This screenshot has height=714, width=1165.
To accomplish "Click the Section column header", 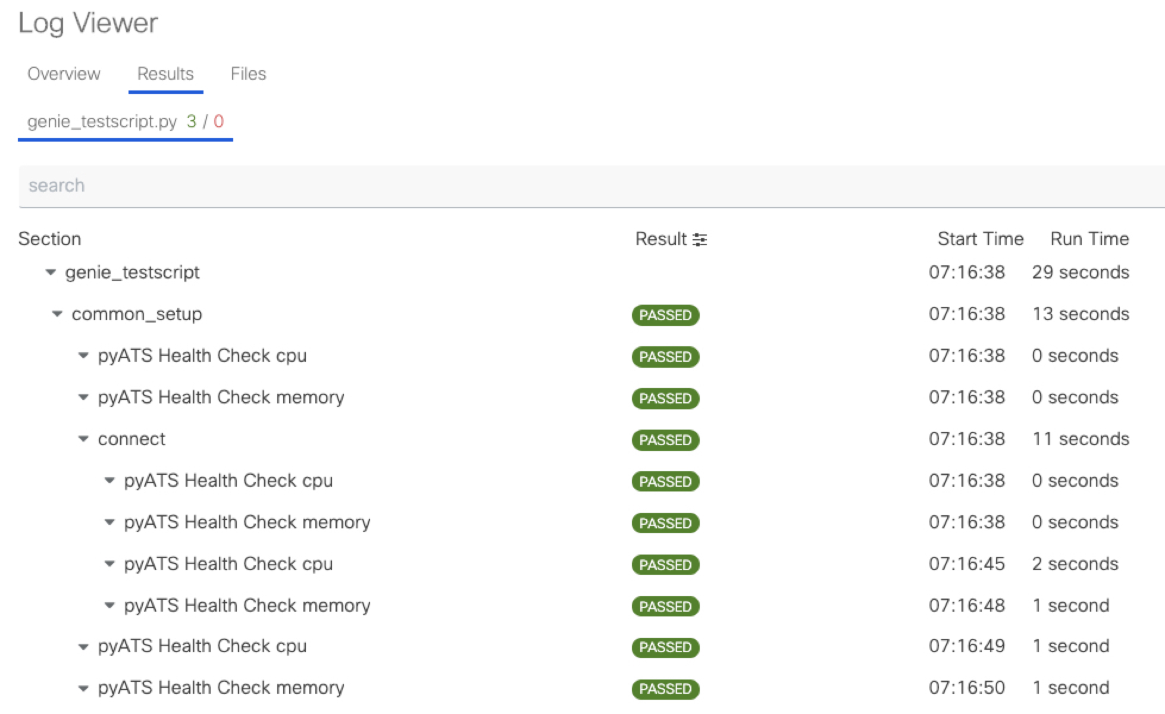I will pyautogui.click(x=49, y=239).
